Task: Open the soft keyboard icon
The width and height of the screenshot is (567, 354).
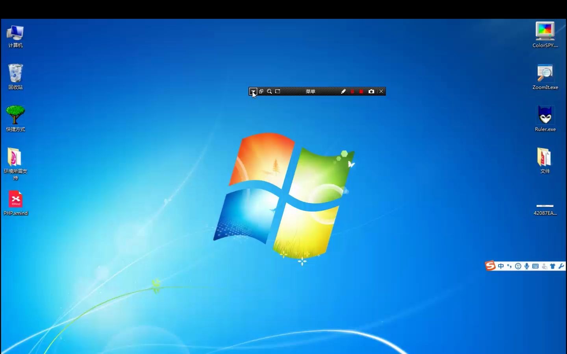Action: 535,266
